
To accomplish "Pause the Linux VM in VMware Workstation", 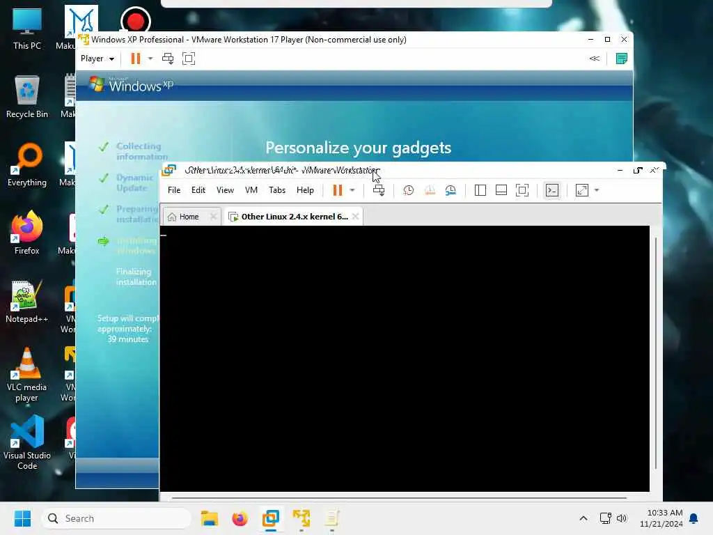I will (338, 190).
